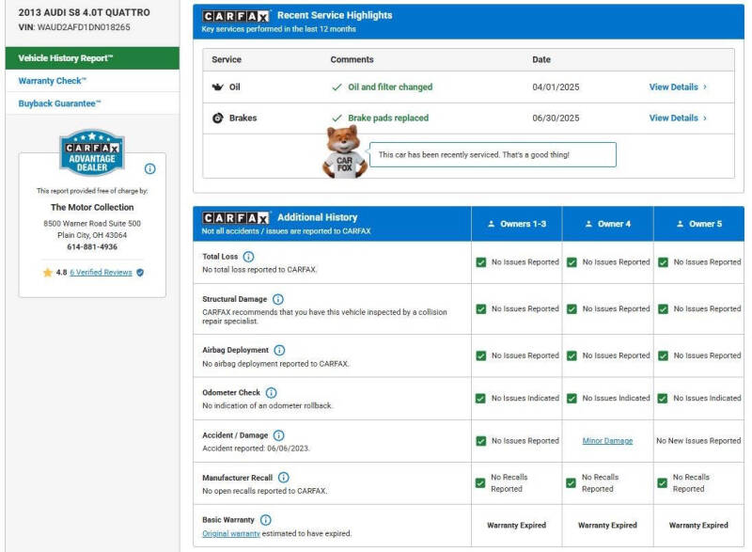
Task: Expand View Details for the Brakes service
Action: 678,118
